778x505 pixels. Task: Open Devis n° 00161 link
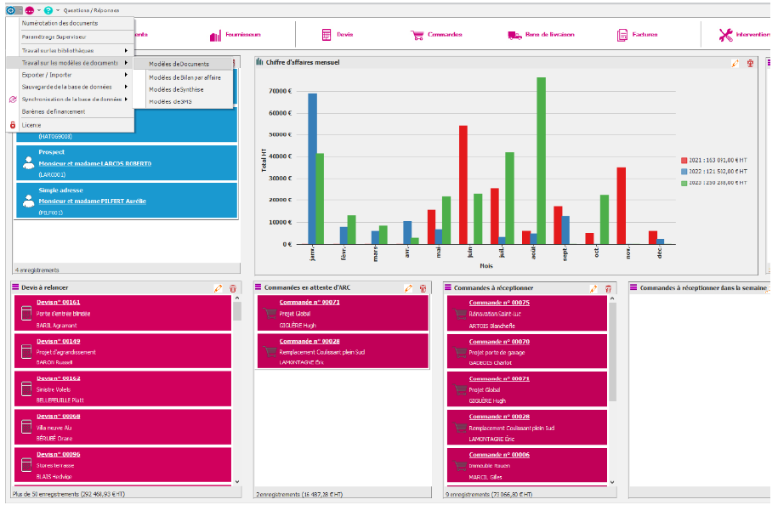pos(58,302)
